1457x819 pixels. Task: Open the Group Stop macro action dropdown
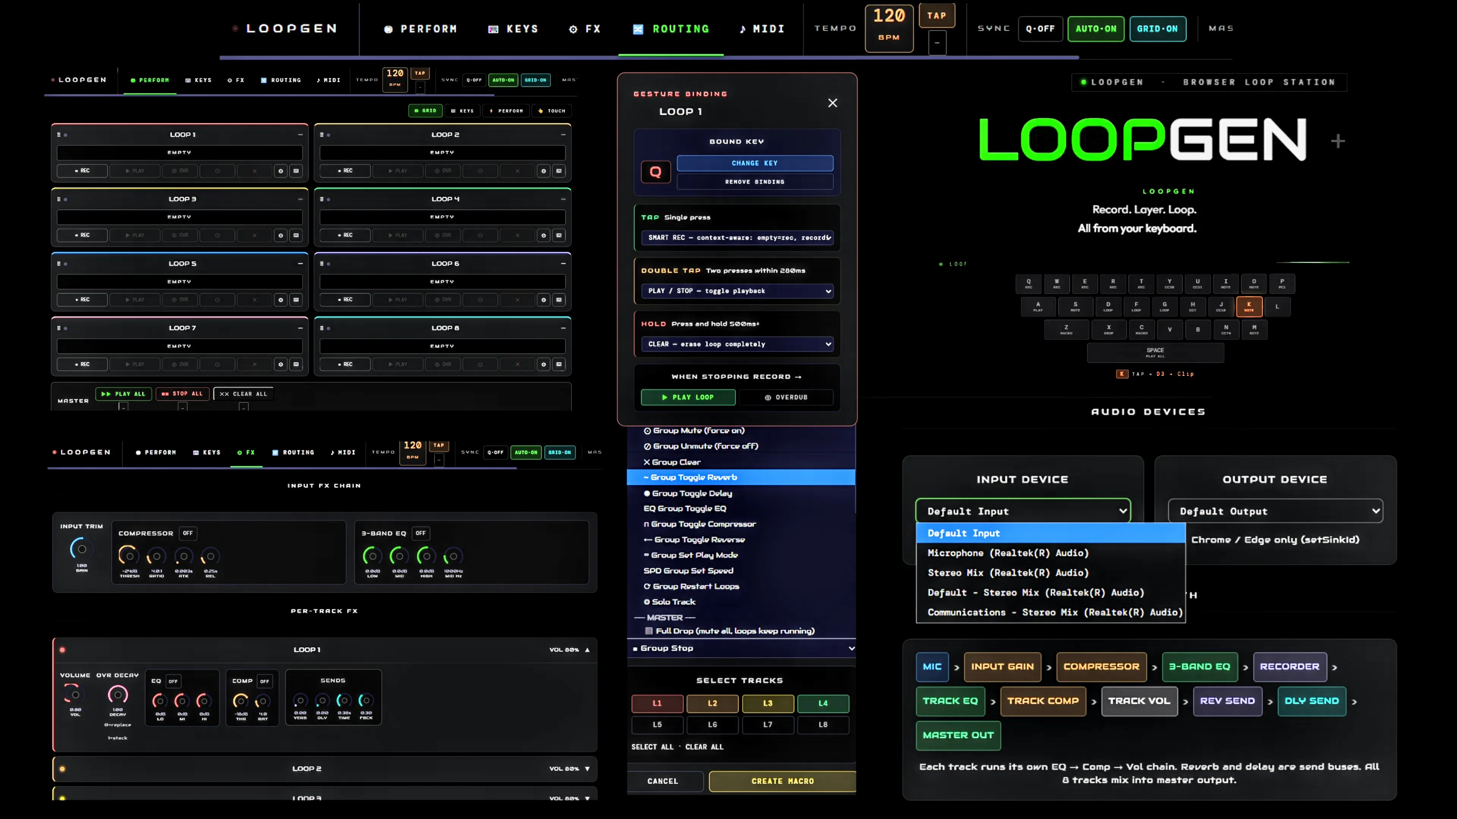(741, 648)
